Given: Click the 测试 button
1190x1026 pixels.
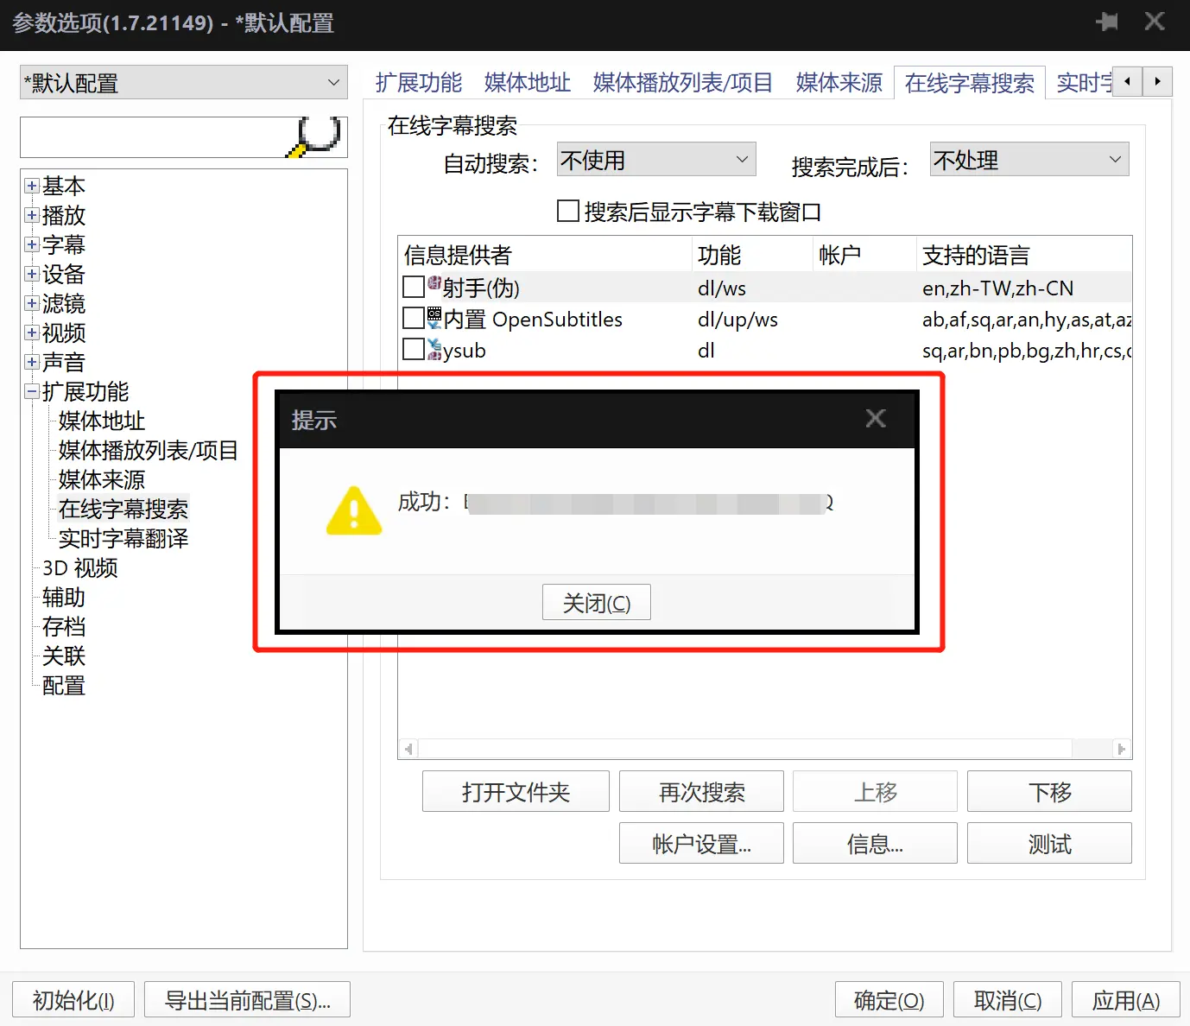Looking at the screenshot, I should (1049, 843).
